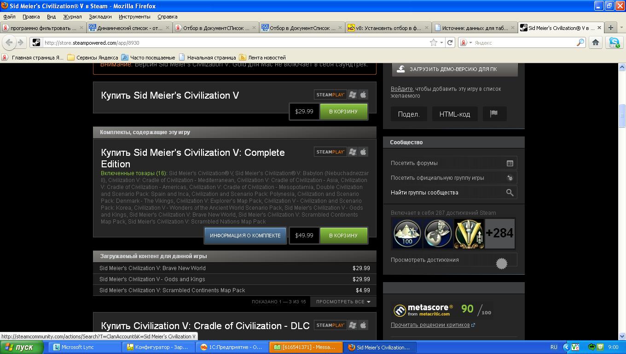
Task: Open the golden V achievement thumbnail
Action: 469,233
